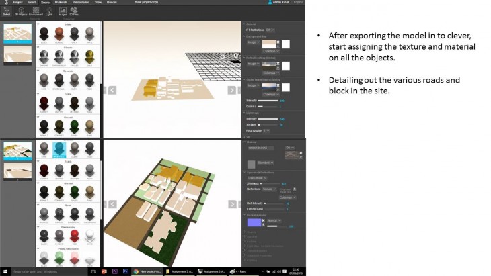Select the first scene thumbnail in top panel
Viewport: 491px width, 276px height.
17,34
